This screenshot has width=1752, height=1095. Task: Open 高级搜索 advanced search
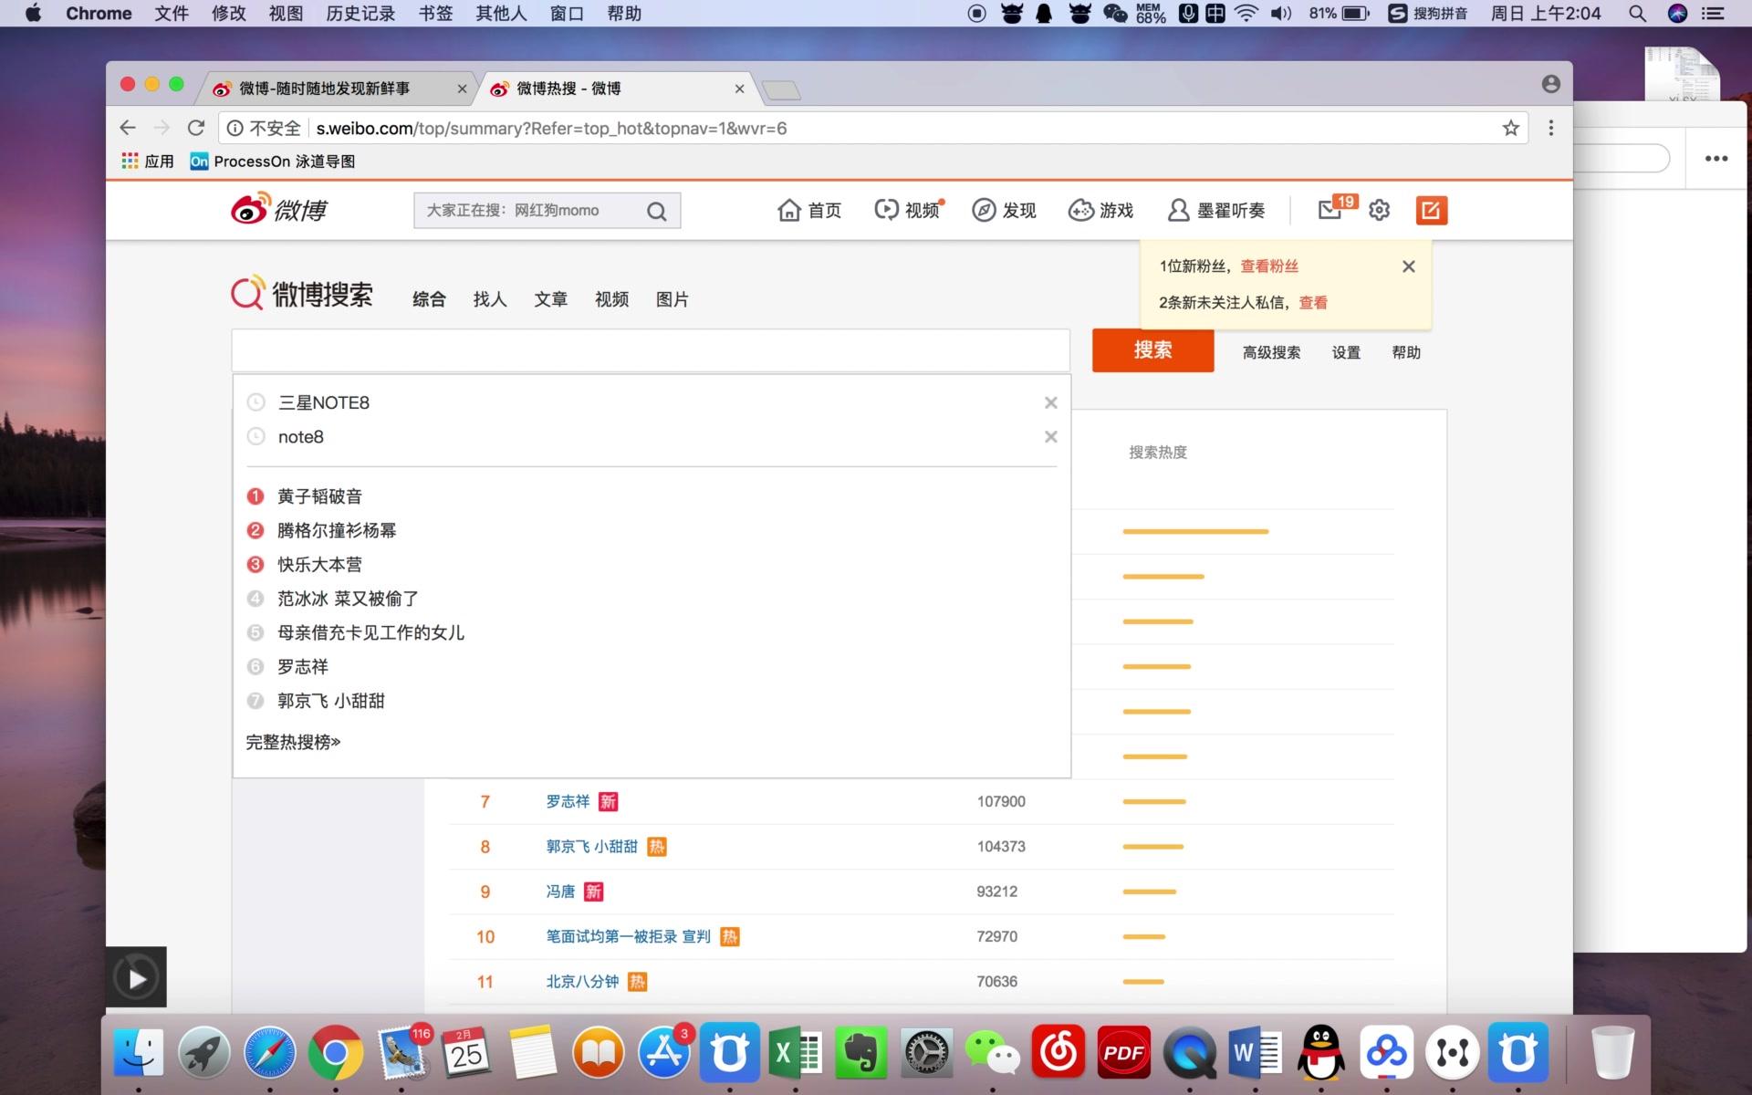click(x=1271, y=352)
